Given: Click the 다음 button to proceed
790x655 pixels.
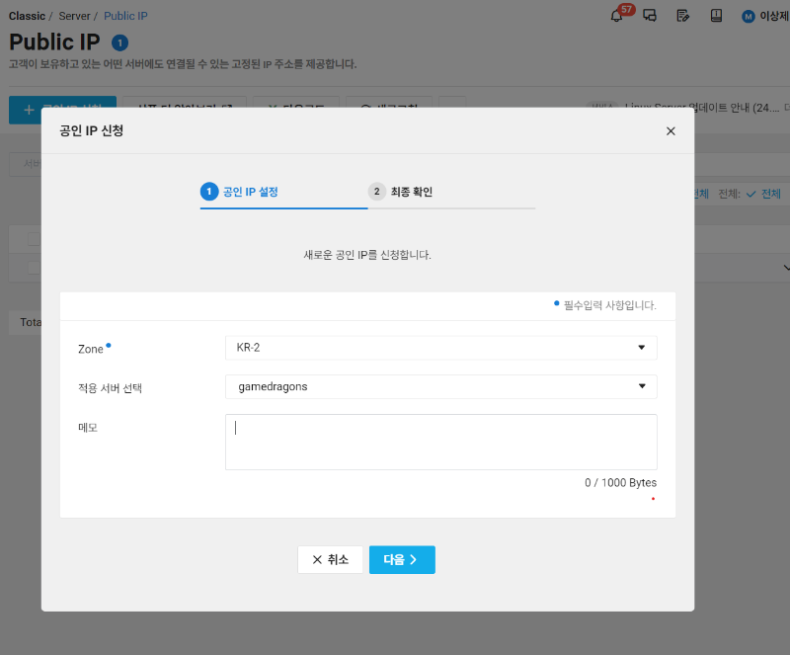Looking at the screenshot, I should (402, 558).
